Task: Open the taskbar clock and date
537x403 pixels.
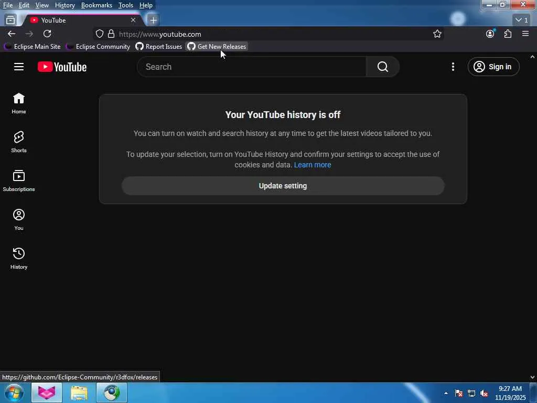Action: tap(510, 393)
